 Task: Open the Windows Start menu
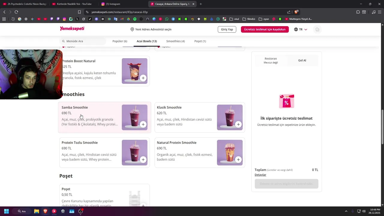[6, 211]
